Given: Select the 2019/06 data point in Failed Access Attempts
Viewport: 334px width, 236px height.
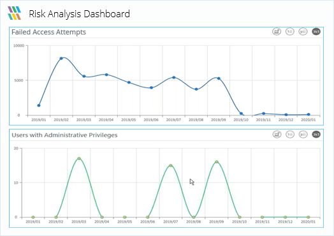Looking at the screenshot, I should coord(151,87).
